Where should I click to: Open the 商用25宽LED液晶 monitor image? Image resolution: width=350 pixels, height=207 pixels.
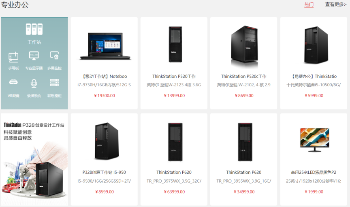[x=315, y=140]
